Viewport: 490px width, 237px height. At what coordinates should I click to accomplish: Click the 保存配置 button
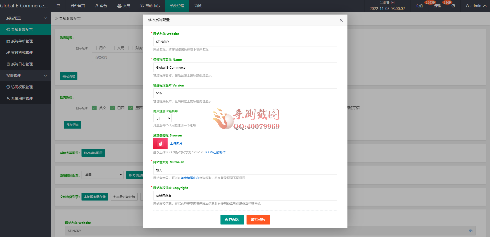tap(232, 219)
